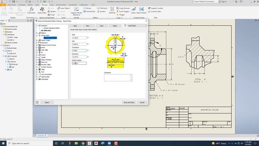
Task: Select Feature Control Frame style item
Action: click(49, 45)
